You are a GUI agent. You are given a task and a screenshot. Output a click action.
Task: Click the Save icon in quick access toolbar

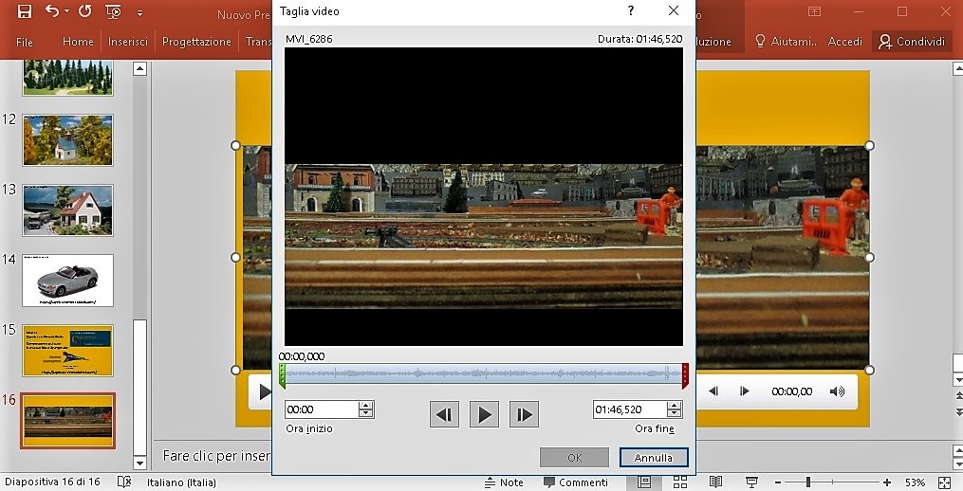(x=25, y=12)
